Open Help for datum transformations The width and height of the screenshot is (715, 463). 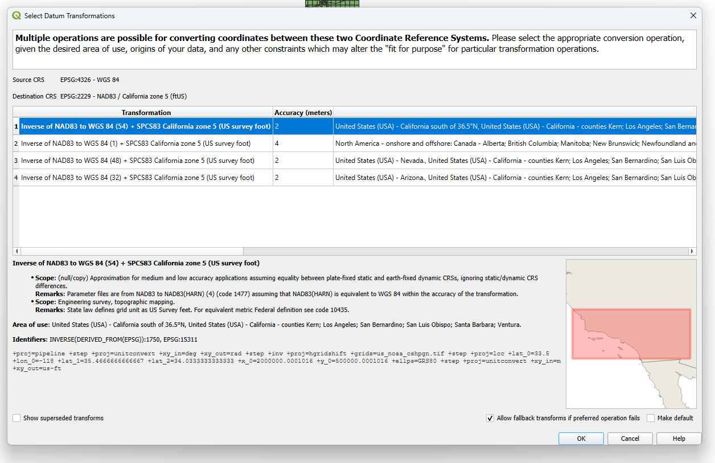click(679, 439)
